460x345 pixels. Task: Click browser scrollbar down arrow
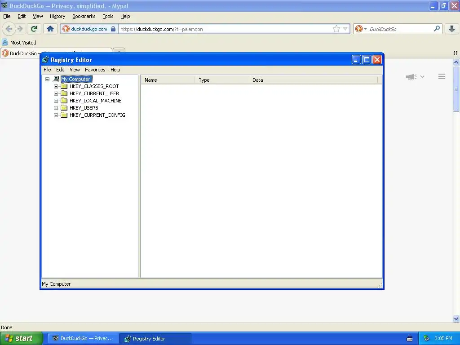(x=456, y=318)
